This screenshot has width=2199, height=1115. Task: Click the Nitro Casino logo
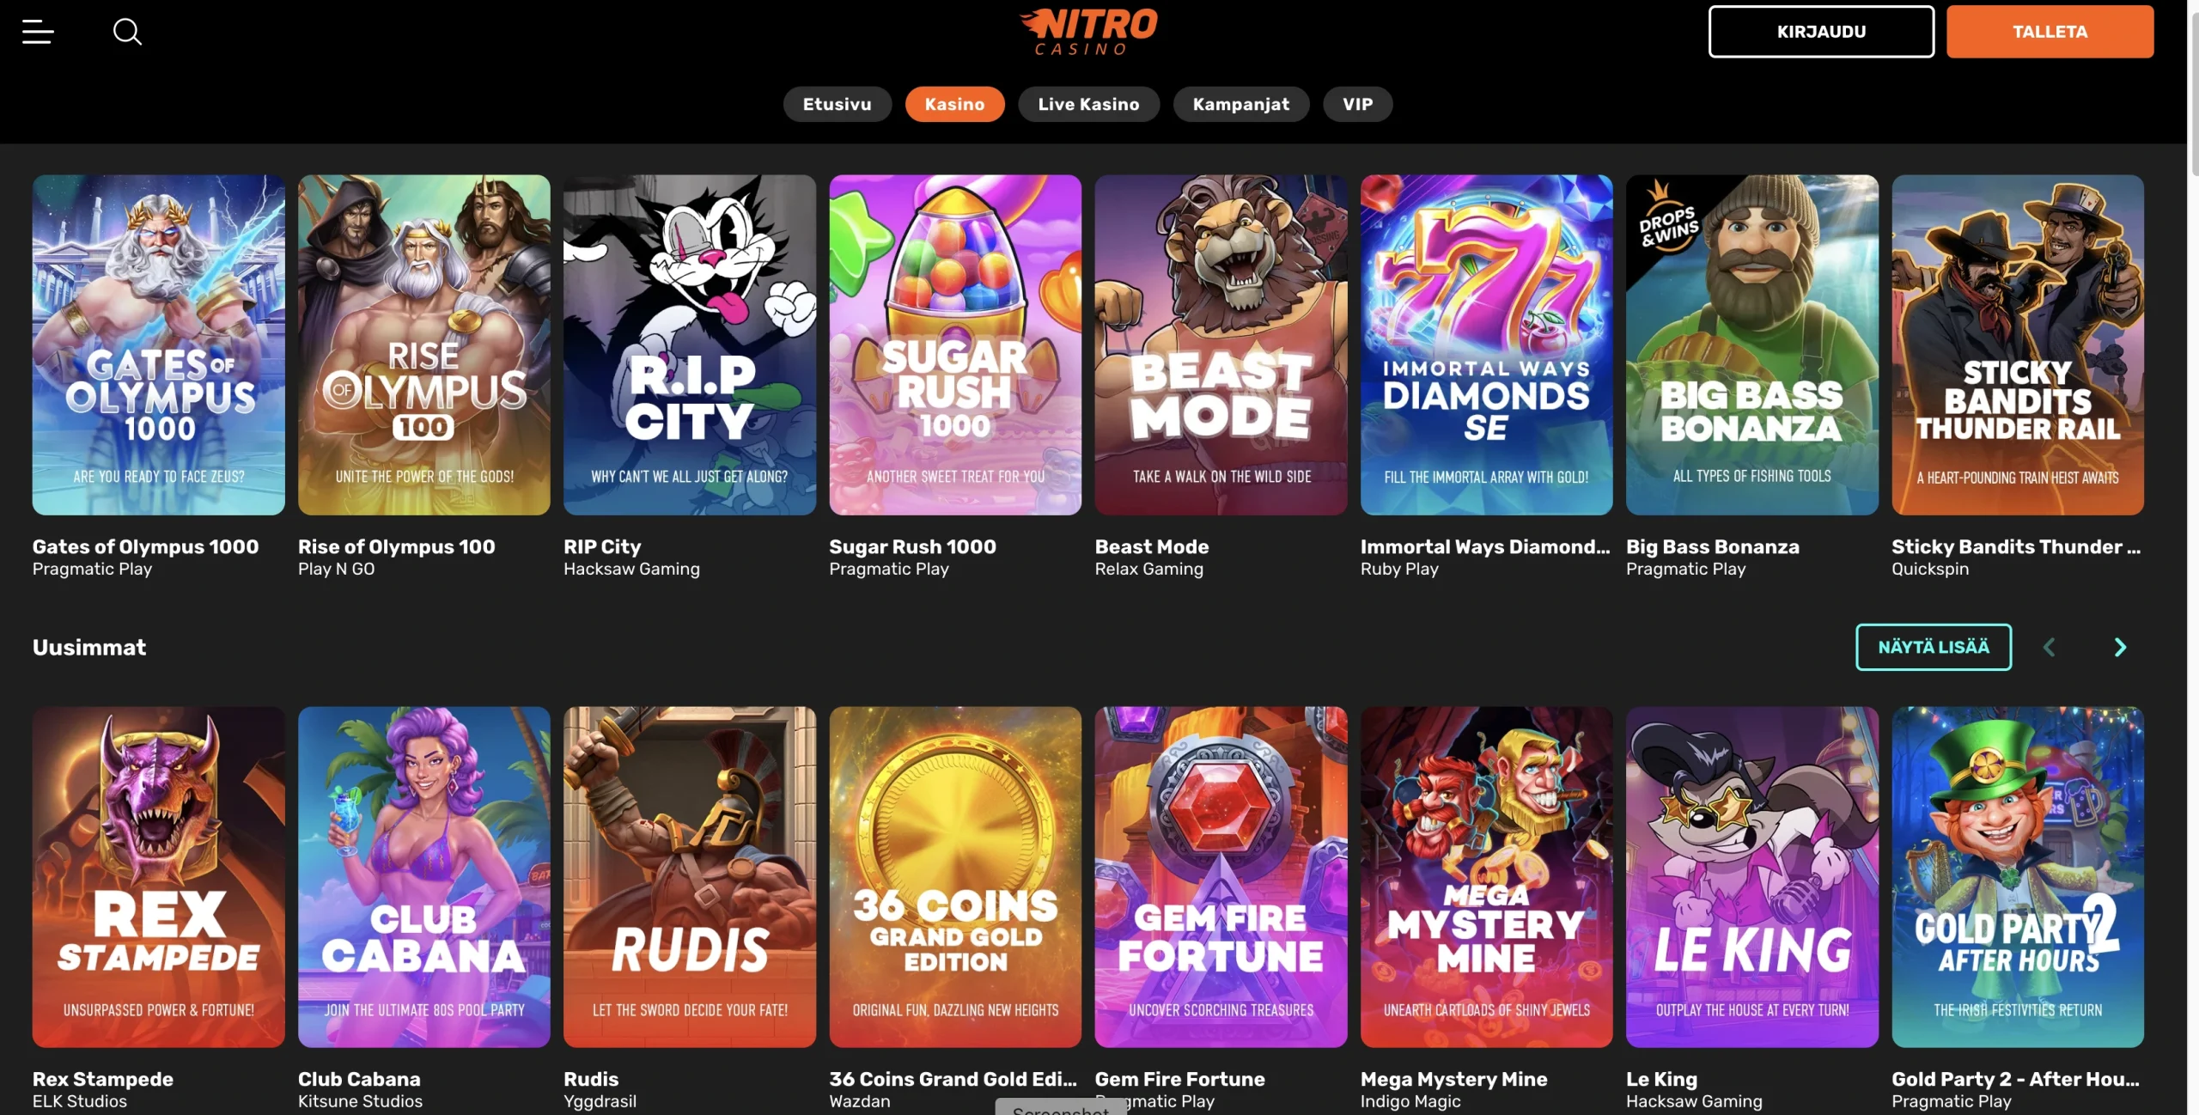(x=1088, y=32)
